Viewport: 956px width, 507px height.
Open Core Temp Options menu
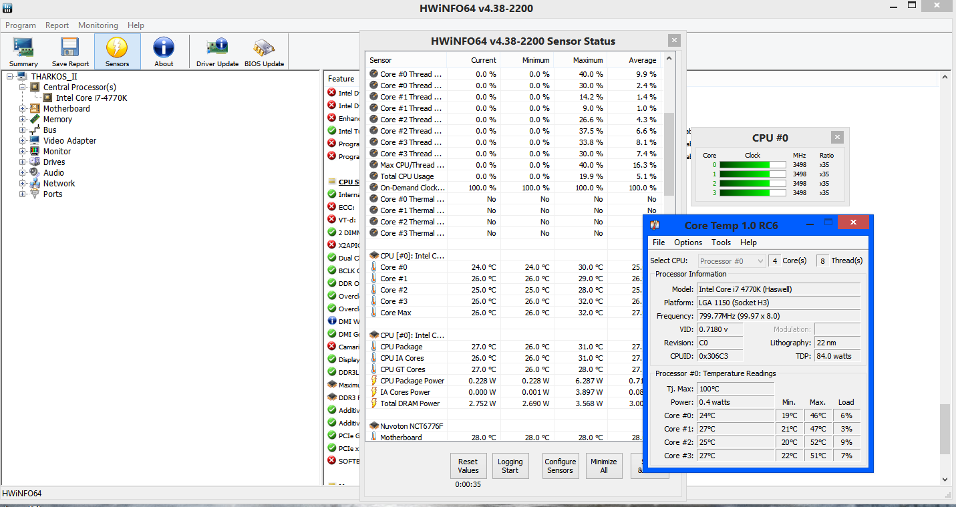(688, 242)
